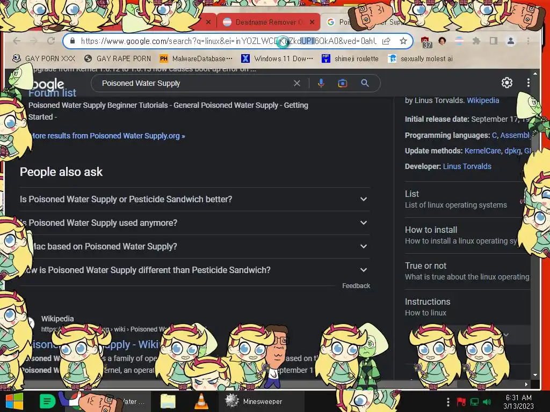
Task: Click the Feedback link under People also ask
Action: (356, 286)
